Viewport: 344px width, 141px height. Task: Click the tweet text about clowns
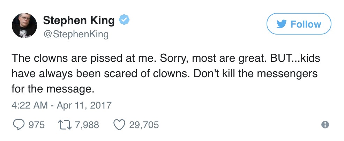(165, 73)
